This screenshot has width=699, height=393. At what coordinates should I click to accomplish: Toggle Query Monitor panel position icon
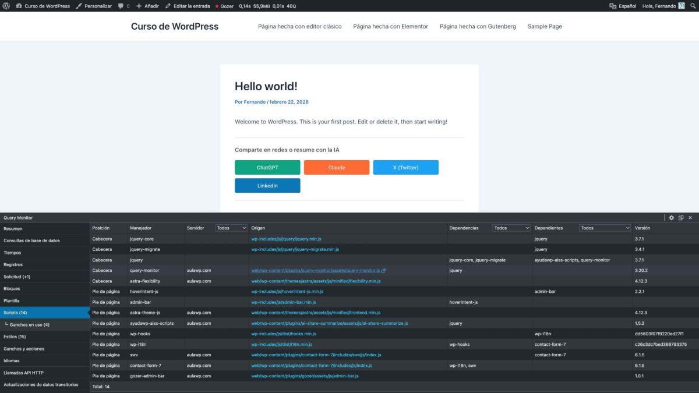point(681,218)
